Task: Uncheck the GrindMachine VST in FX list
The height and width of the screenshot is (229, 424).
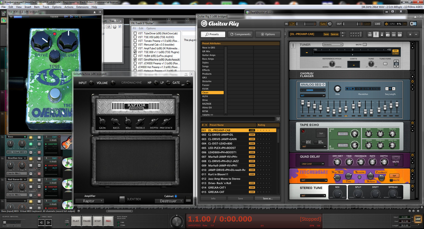Action: point(135,59)
